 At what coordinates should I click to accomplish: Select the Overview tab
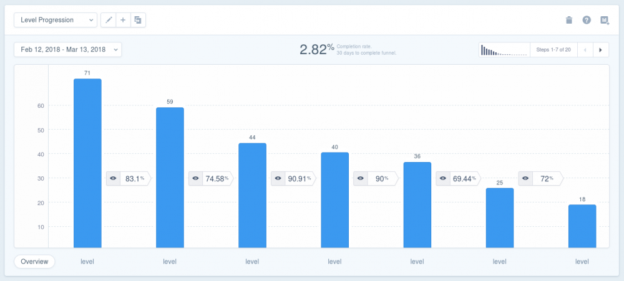[34, 262]
